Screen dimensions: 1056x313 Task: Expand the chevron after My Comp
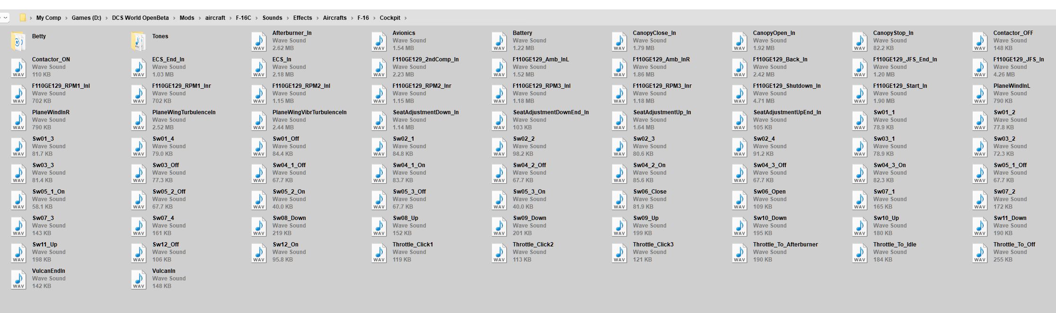[x=66, y=18]
